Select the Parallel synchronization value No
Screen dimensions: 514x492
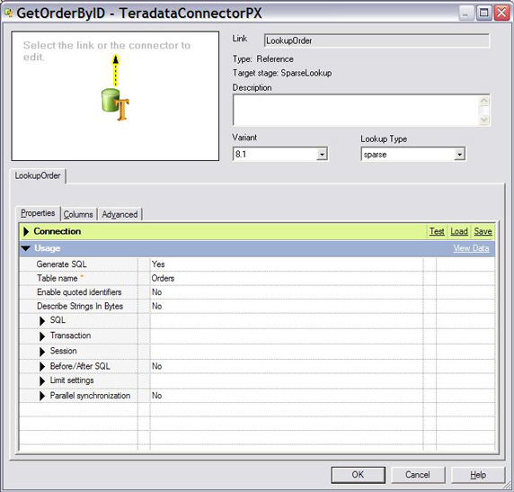[156, 396]
